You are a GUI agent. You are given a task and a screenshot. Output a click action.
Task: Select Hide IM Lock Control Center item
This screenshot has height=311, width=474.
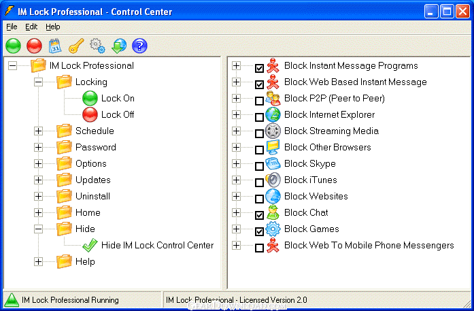[157, 246]
